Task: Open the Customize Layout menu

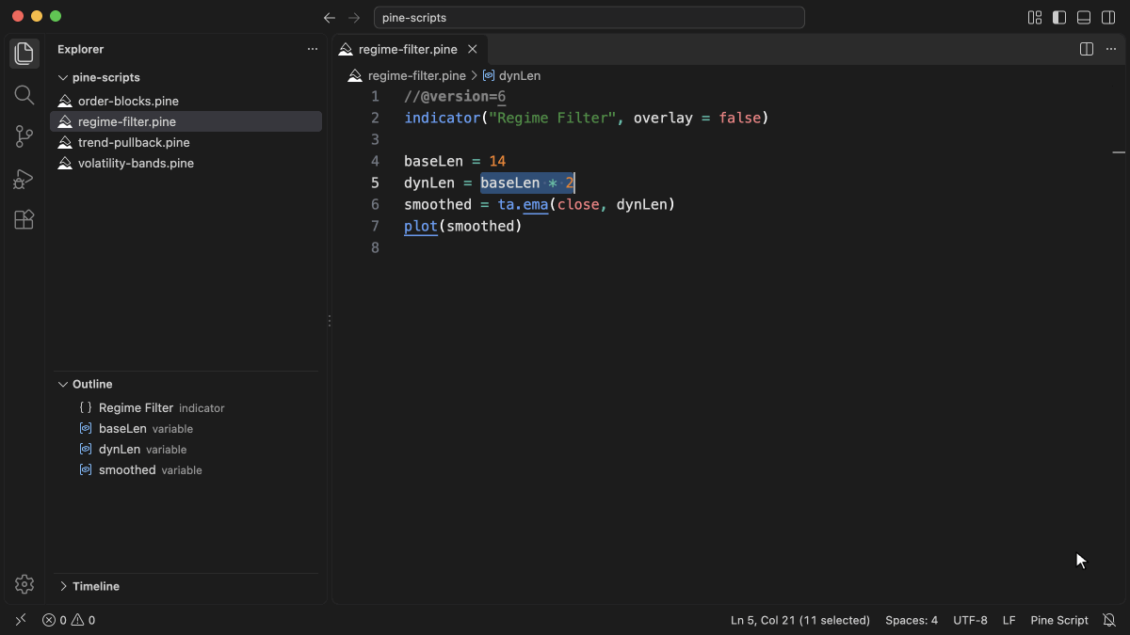Action: pos(1035,18)
